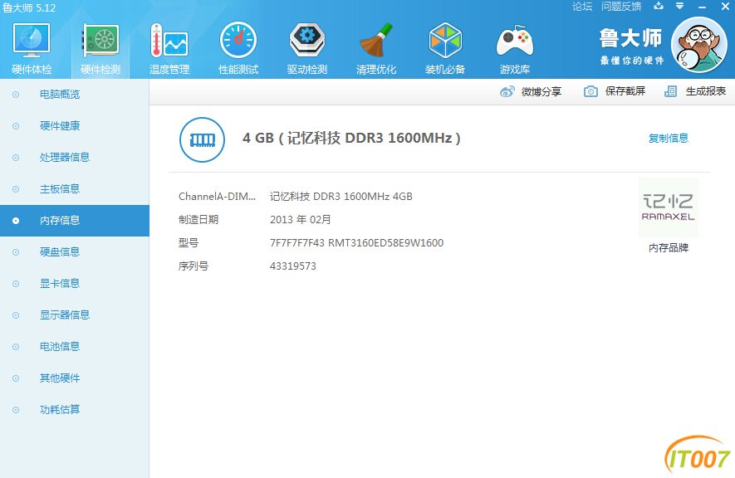Click the serial number 43319573

(x=293, y=266)
